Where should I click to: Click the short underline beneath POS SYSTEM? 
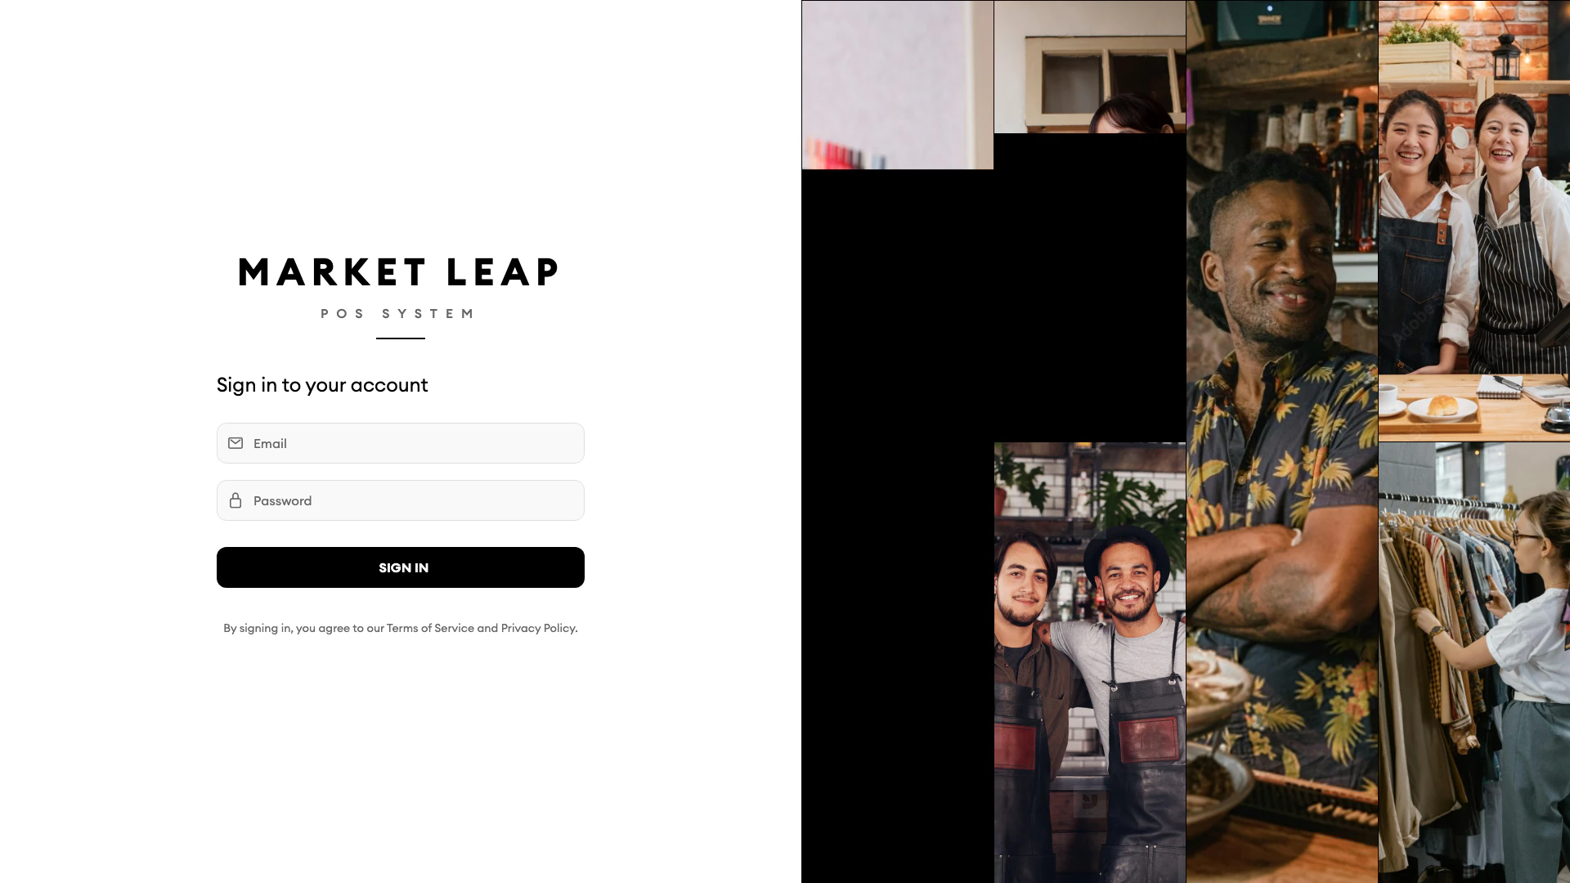tap(401, 338)
